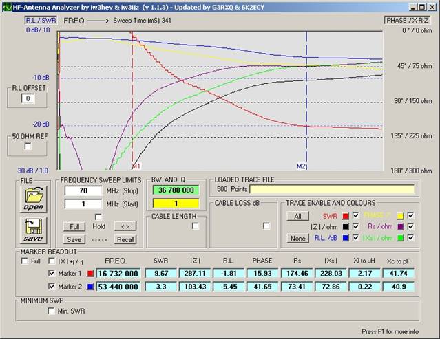Click the green |Xs| trace colour swatch
The width and height of the screenshot is (440, 339).
[400, 238]
